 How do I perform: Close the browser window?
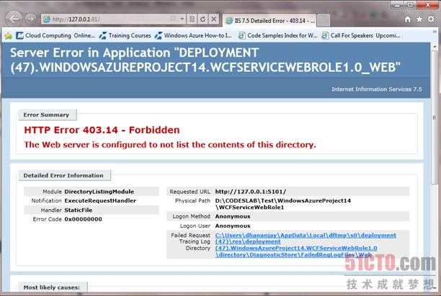click(427, 5)
